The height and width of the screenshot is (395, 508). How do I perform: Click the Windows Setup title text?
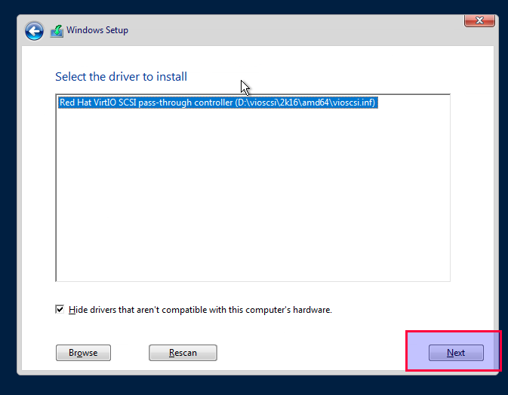coord(97,30)
